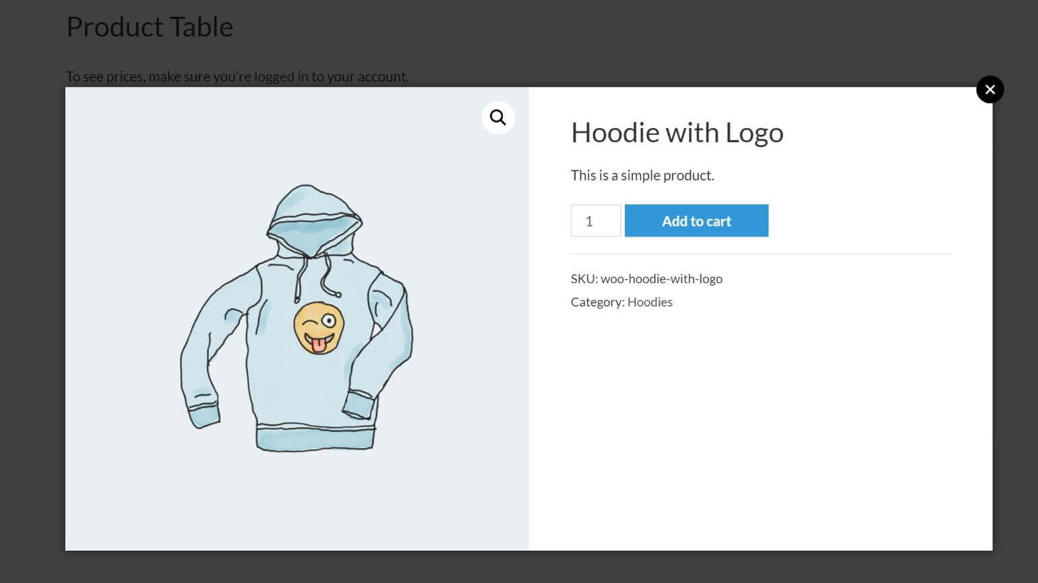This screenshot has height=583, width=1038.
Task: Click the bottom ribbed hem of hoodie
Action: [x=315, y=437]
